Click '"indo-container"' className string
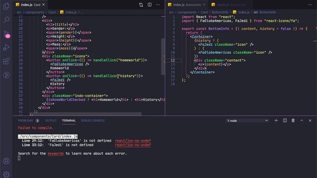The width and height of the screenshot is (317, 178). click(x=89, y=96)
